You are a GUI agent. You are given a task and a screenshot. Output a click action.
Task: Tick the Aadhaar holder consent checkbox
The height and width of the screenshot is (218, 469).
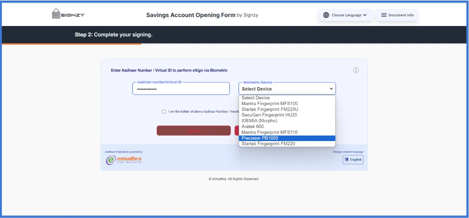click(164, 111)
